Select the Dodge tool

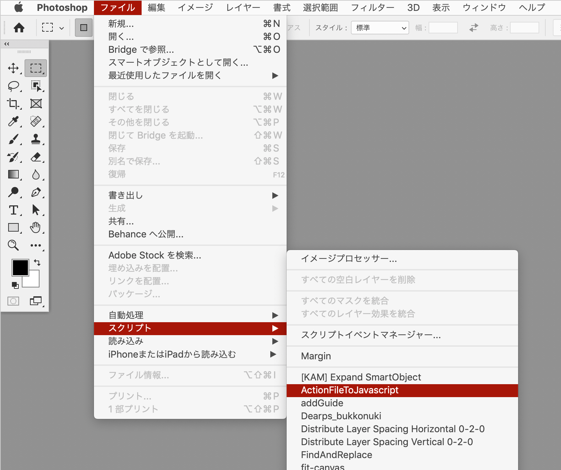13,192
